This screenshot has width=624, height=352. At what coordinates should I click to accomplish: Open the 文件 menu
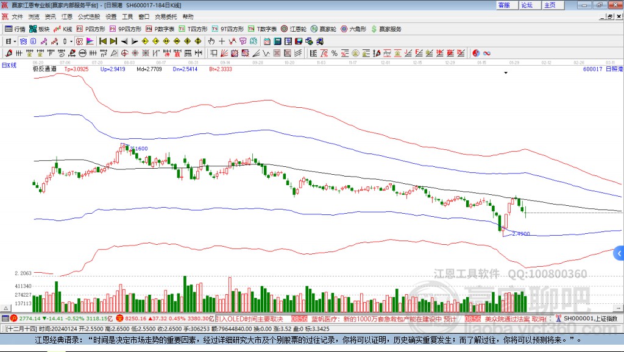17,16
